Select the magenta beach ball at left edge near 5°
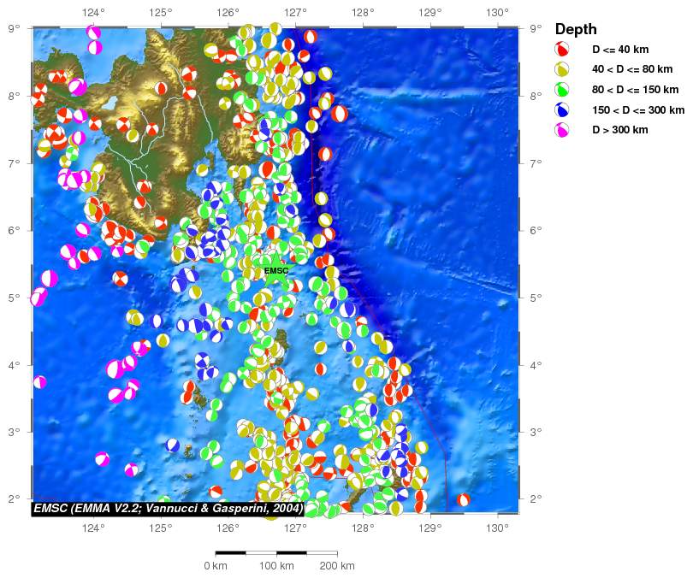 [38, 298]
